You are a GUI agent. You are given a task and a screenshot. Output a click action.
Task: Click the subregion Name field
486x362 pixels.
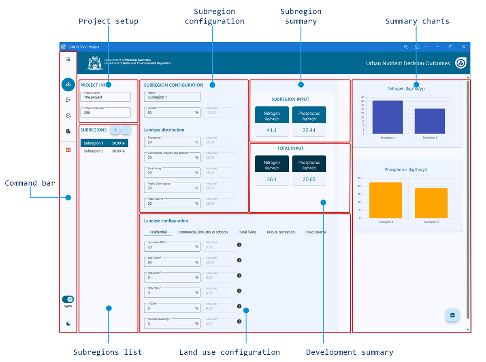(x=172, y=97)
